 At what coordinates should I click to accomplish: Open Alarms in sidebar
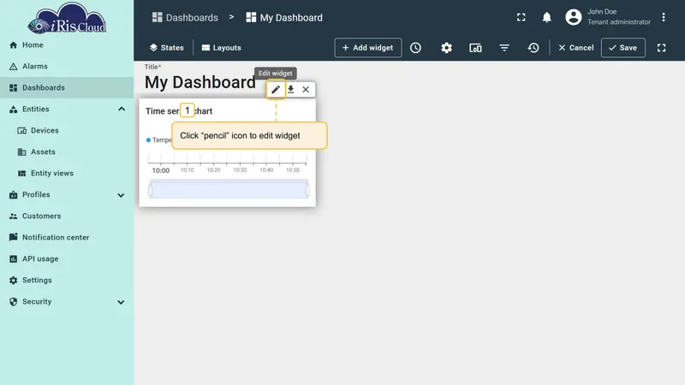67,67
